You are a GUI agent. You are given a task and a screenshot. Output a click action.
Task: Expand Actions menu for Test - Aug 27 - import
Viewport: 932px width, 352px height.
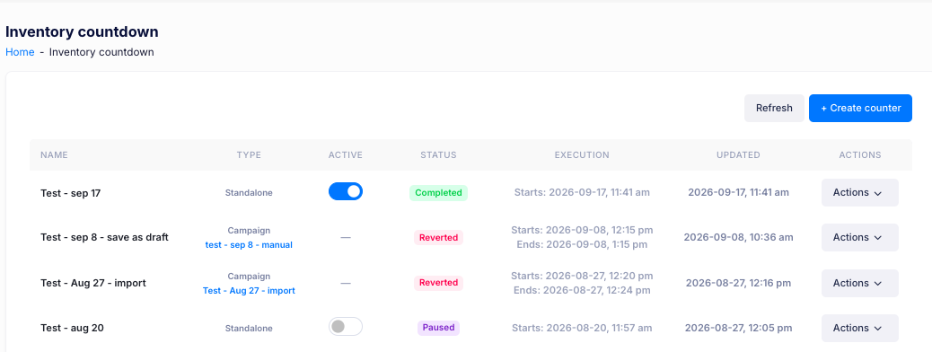click(x=859, y=283)
